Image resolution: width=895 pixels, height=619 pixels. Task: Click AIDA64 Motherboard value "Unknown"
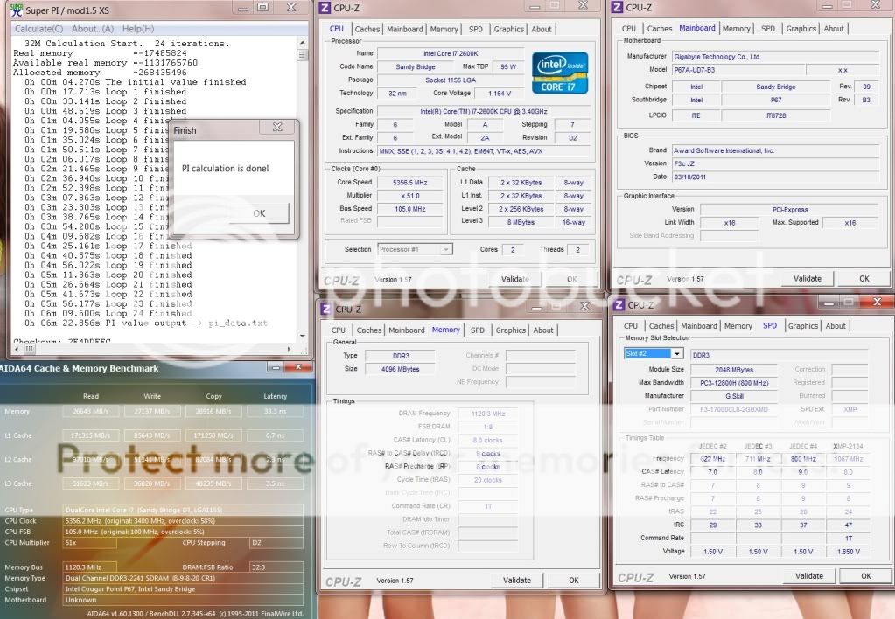click(x=183, y=600)
